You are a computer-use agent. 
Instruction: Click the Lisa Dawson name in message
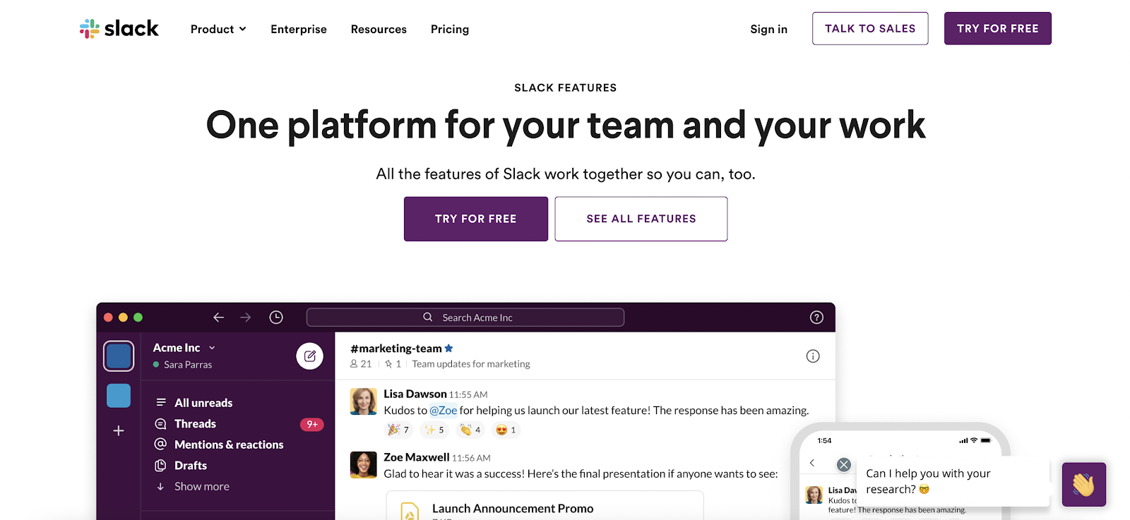(x=415, y=394)
